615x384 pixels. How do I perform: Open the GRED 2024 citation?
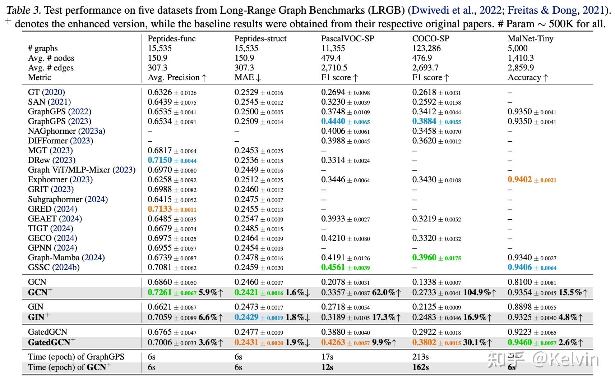[65, 209]
